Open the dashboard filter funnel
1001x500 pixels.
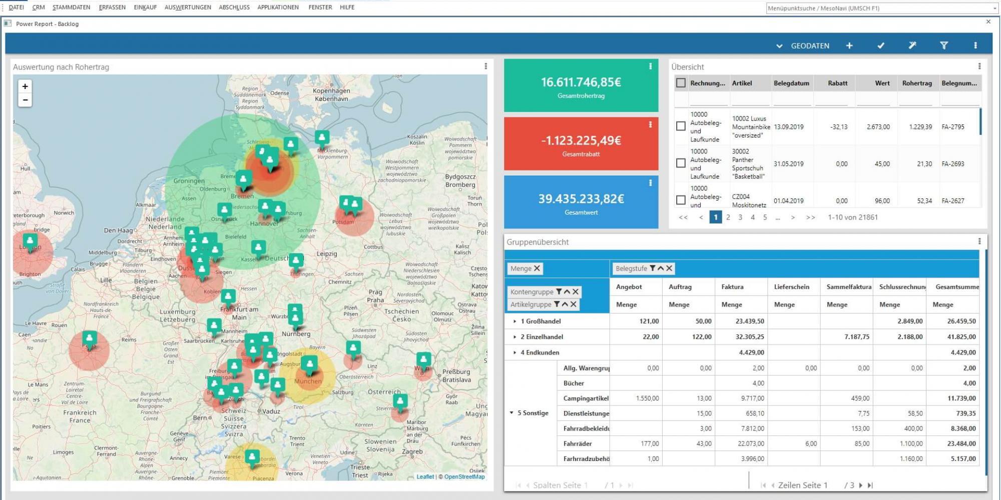pyautogui.click(x=944, y=45)
